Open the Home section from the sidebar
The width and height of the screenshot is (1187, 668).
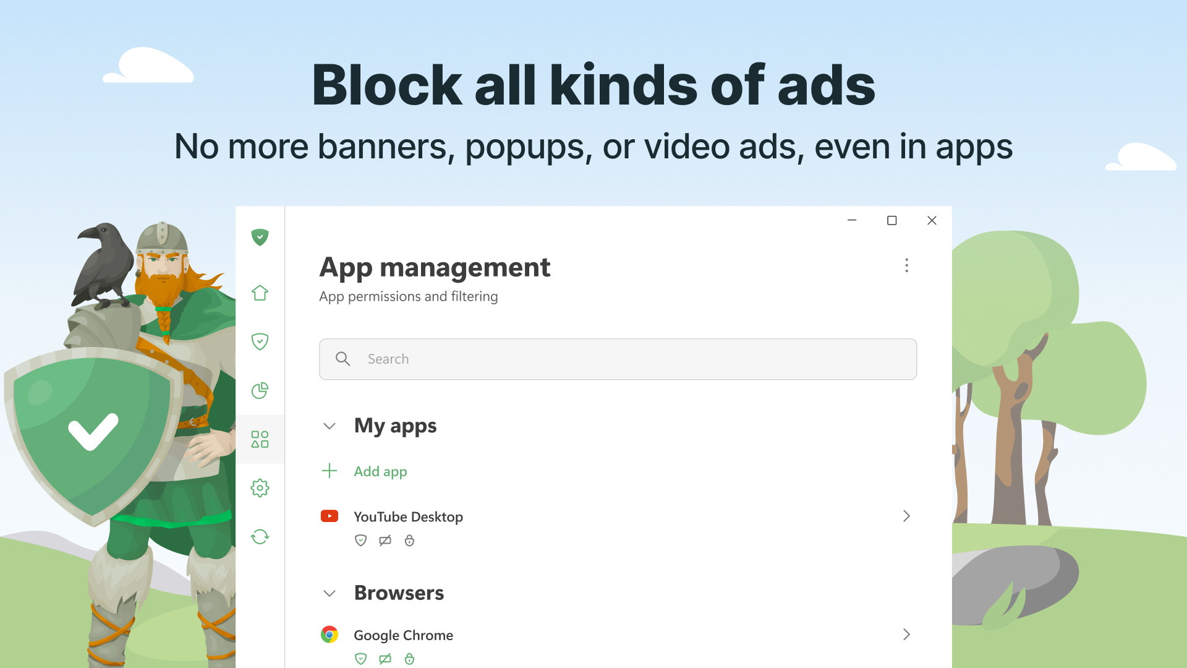click(x=260, y=293)
